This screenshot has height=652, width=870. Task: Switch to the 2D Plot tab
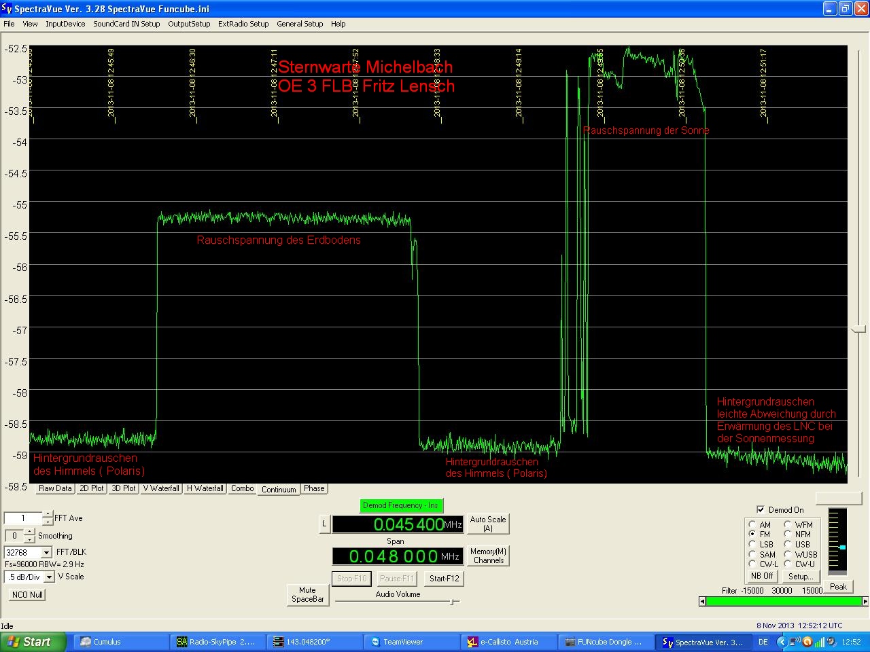[x=92, y=488]
